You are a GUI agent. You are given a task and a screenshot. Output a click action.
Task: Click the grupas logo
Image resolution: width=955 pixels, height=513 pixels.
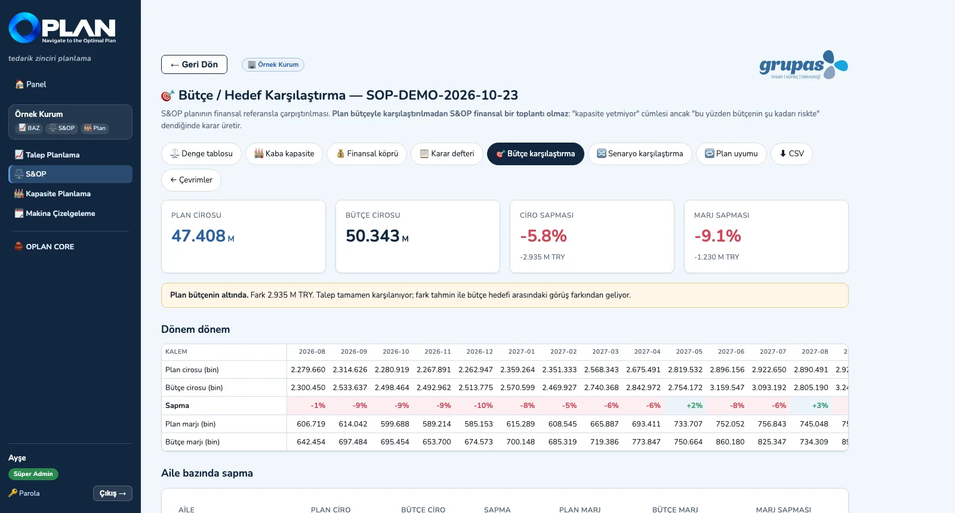click(x=803, y=64)
